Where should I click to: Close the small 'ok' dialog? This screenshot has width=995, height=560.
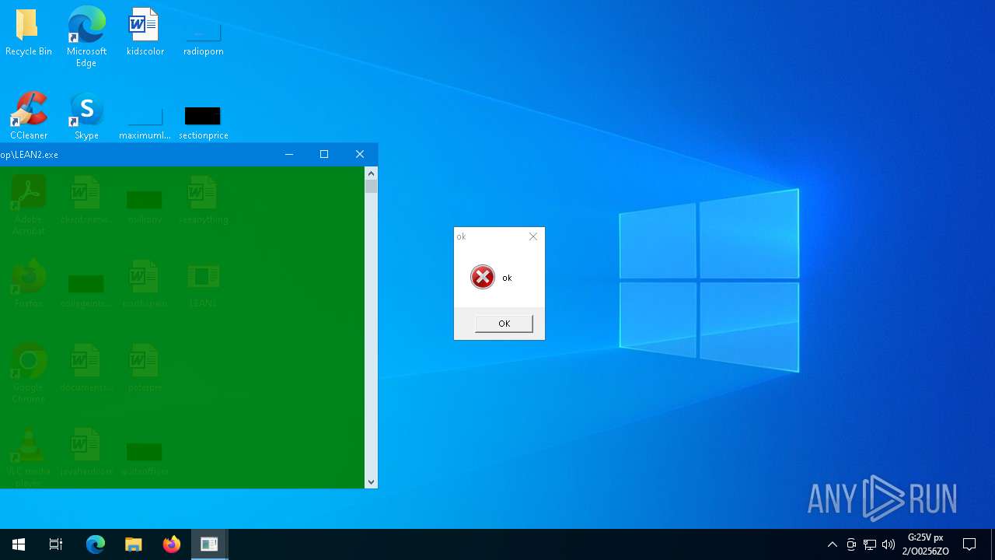point(533,236)
